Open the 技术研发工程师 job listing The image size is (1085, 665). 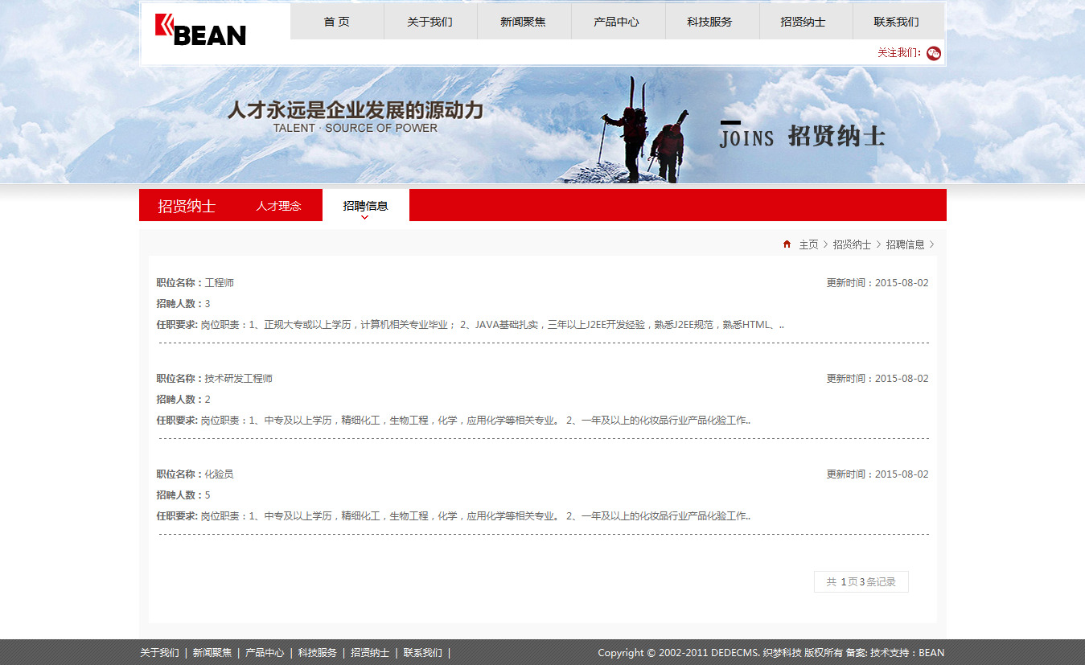(238, 379)
